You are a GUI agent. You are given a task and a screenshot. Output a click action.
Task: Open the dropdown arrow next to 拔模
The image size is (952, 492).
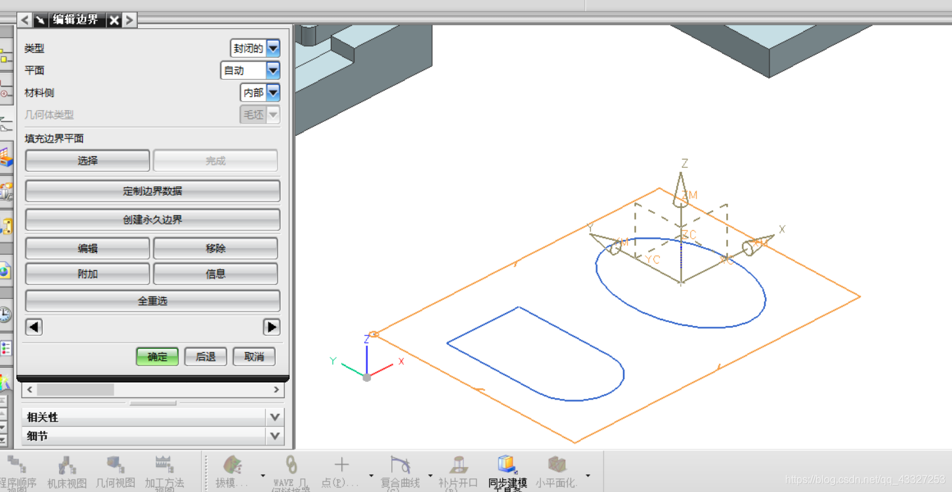263,476
